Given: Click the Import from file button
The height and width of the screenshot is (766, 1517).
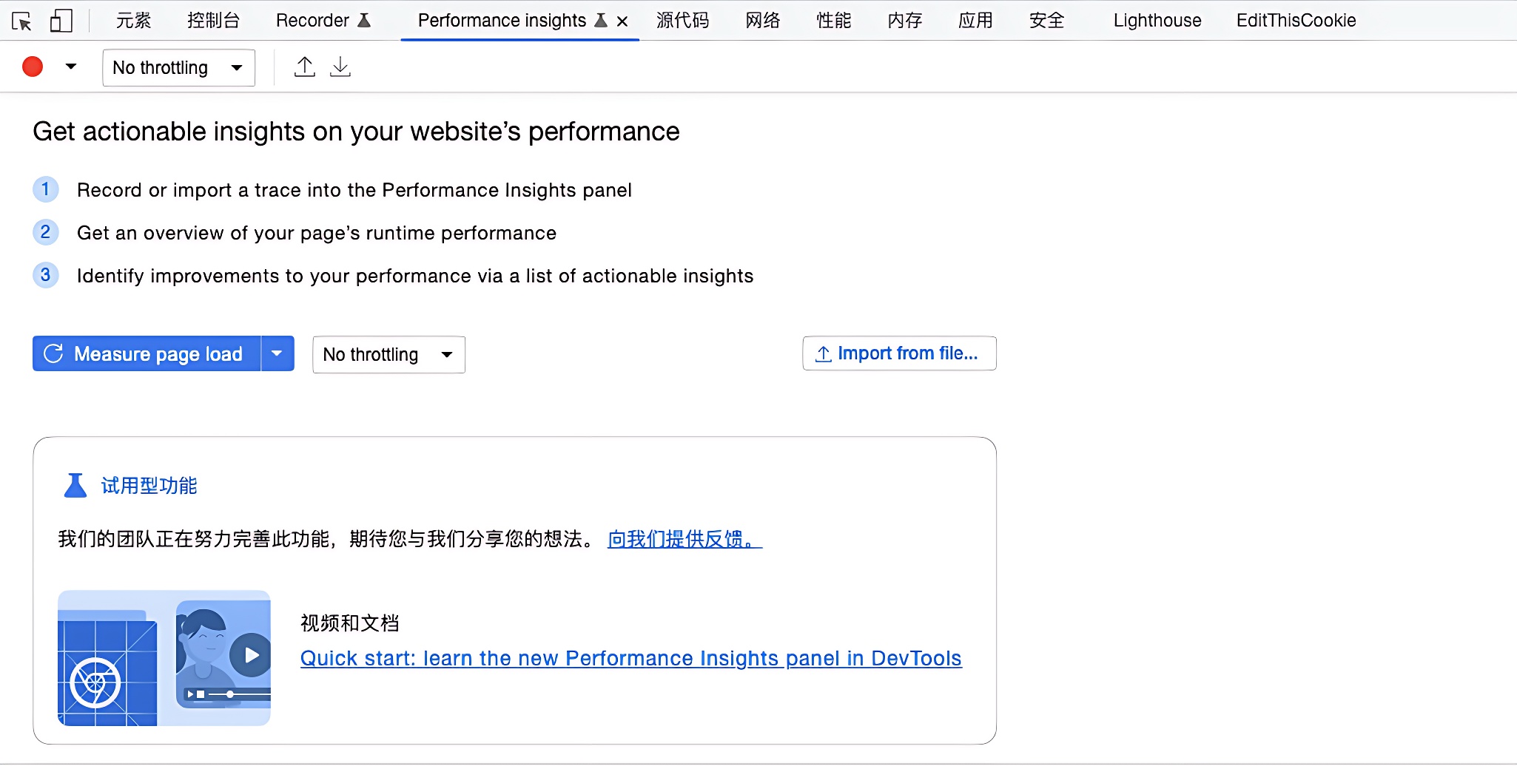Looking at the screenshot, I should (898, 353).
